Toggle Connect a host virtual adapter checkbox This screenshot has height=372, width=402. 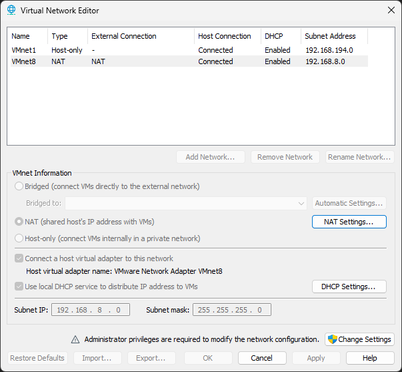point(18,258)
